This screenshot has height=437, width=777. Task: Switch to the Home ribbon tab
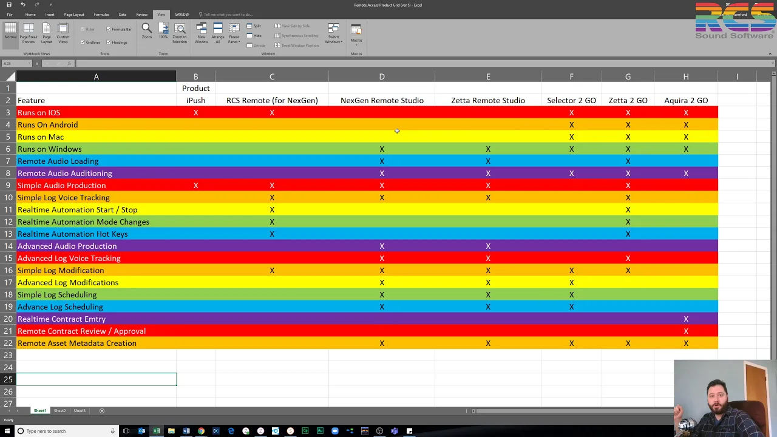click(30, 15)
